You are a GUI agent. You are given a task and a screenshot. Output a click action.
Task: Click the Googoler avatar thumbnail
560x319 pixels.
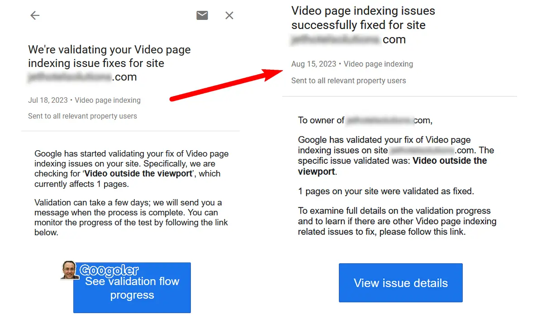click(70, 270)
